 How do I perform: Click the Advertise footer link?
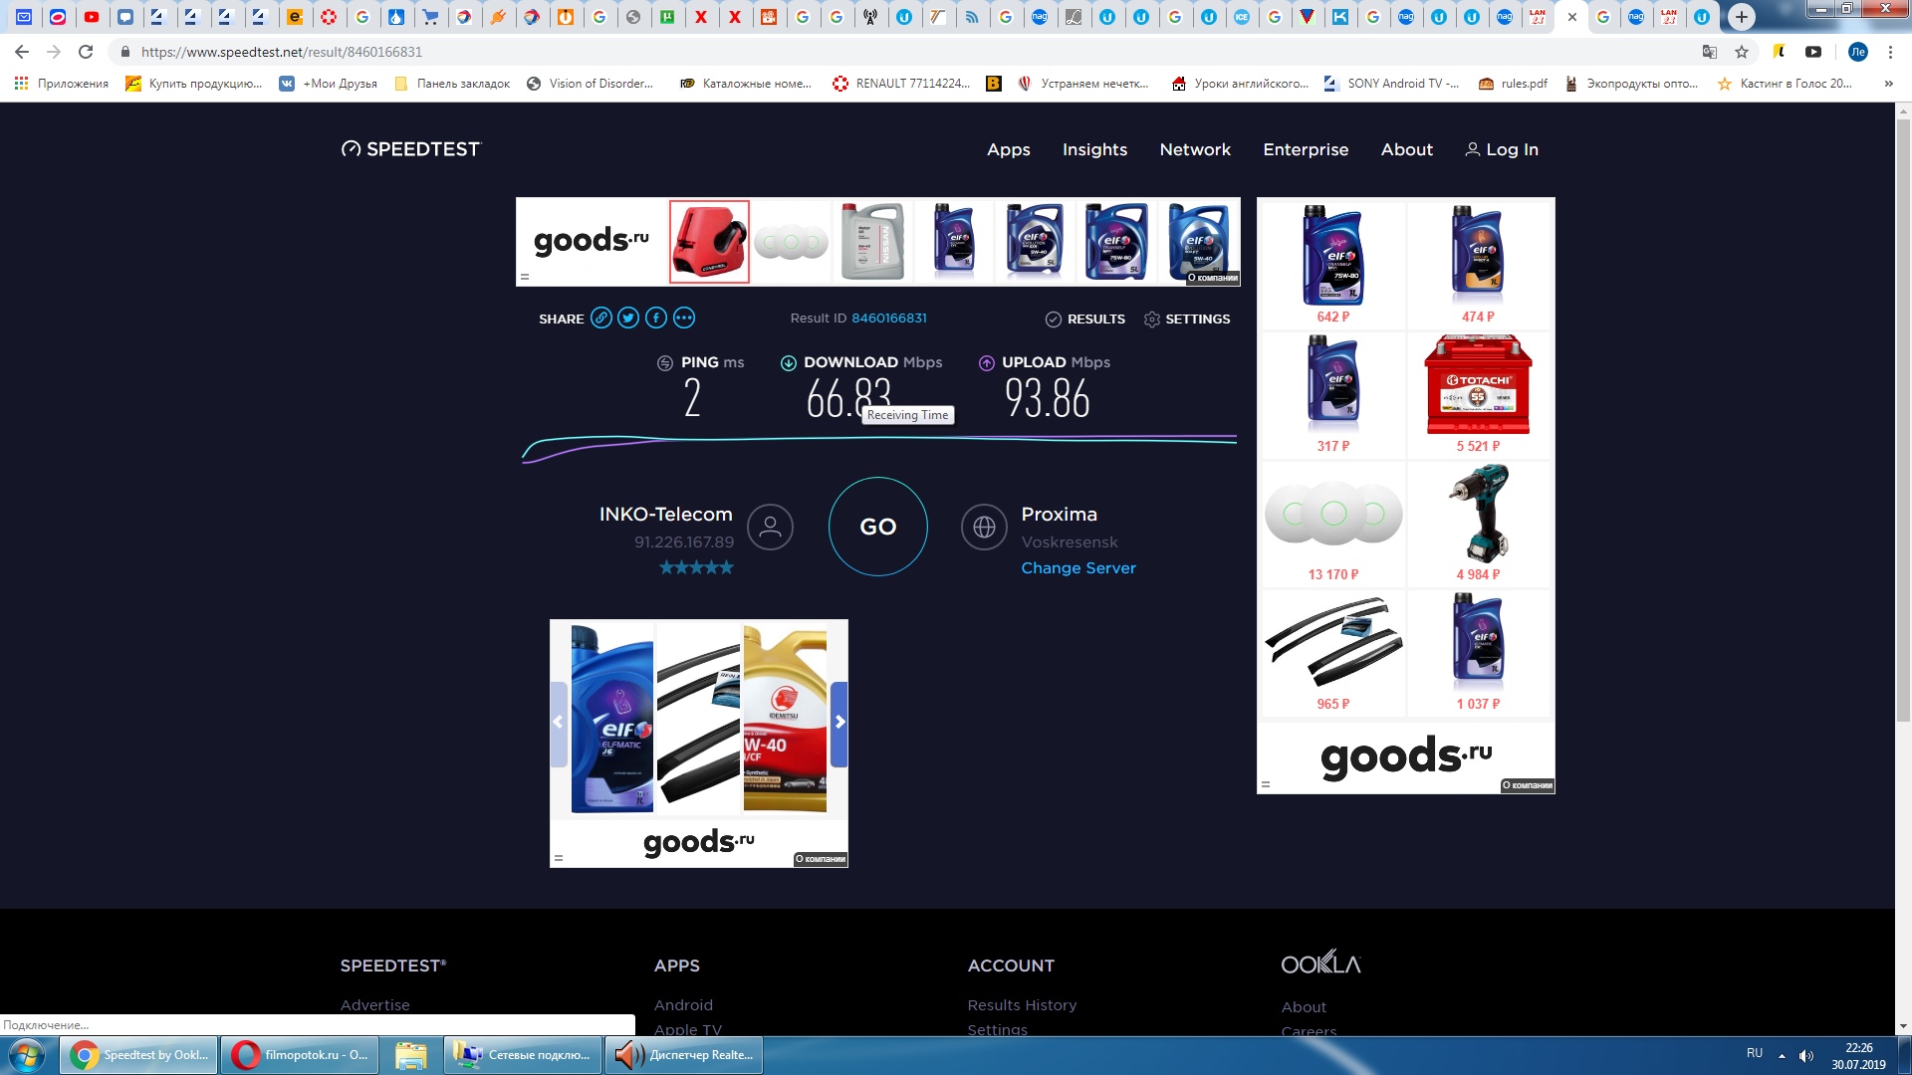(x=374, y=1005)
